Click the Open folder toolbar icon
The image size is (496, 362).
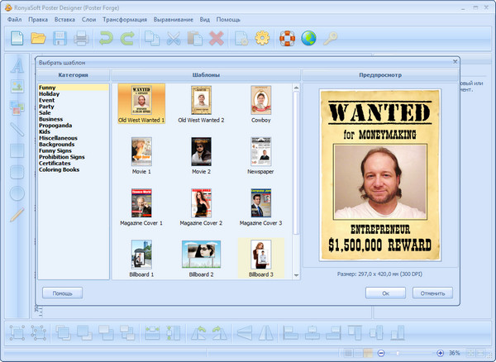38,37
